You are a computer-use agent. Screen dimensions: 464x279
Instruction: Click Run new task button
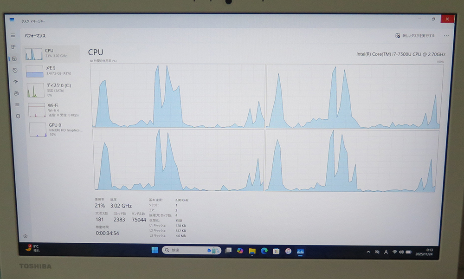(415, 36)
